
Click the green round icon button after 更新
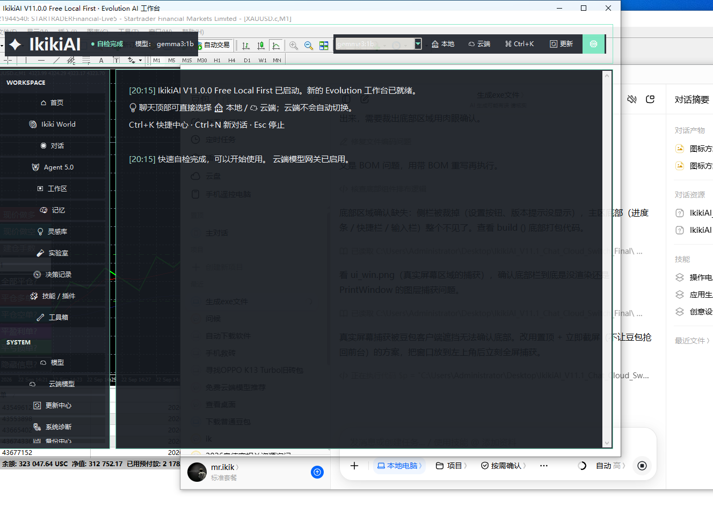tap(593, 44)
